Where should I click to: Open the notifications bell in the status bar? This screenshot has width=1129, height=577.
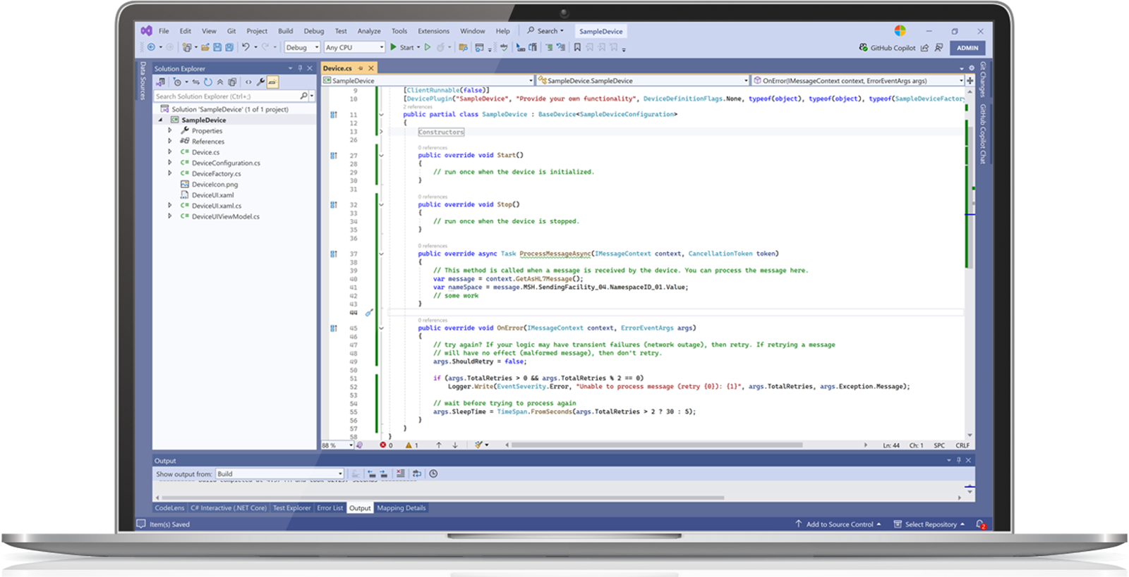point(980,524)
